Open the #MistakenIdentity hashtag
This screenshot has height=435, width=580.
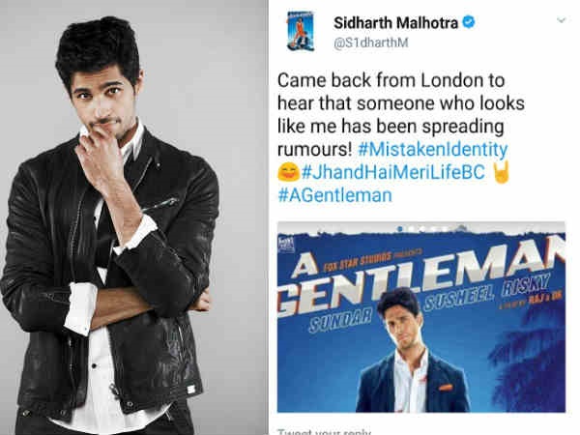[433, 149]
